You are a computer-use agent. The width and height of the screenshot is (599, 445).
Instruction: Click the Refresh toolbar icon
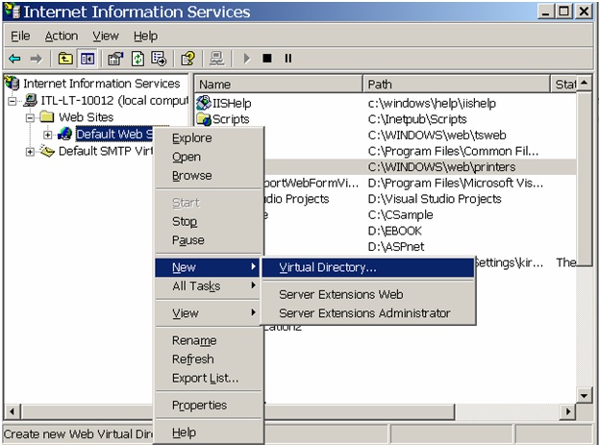137,59
